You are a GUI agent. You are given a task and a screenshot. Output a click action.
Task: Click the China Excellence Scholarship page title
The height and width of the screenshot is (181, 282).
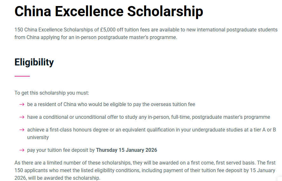[x=109, y=12]
